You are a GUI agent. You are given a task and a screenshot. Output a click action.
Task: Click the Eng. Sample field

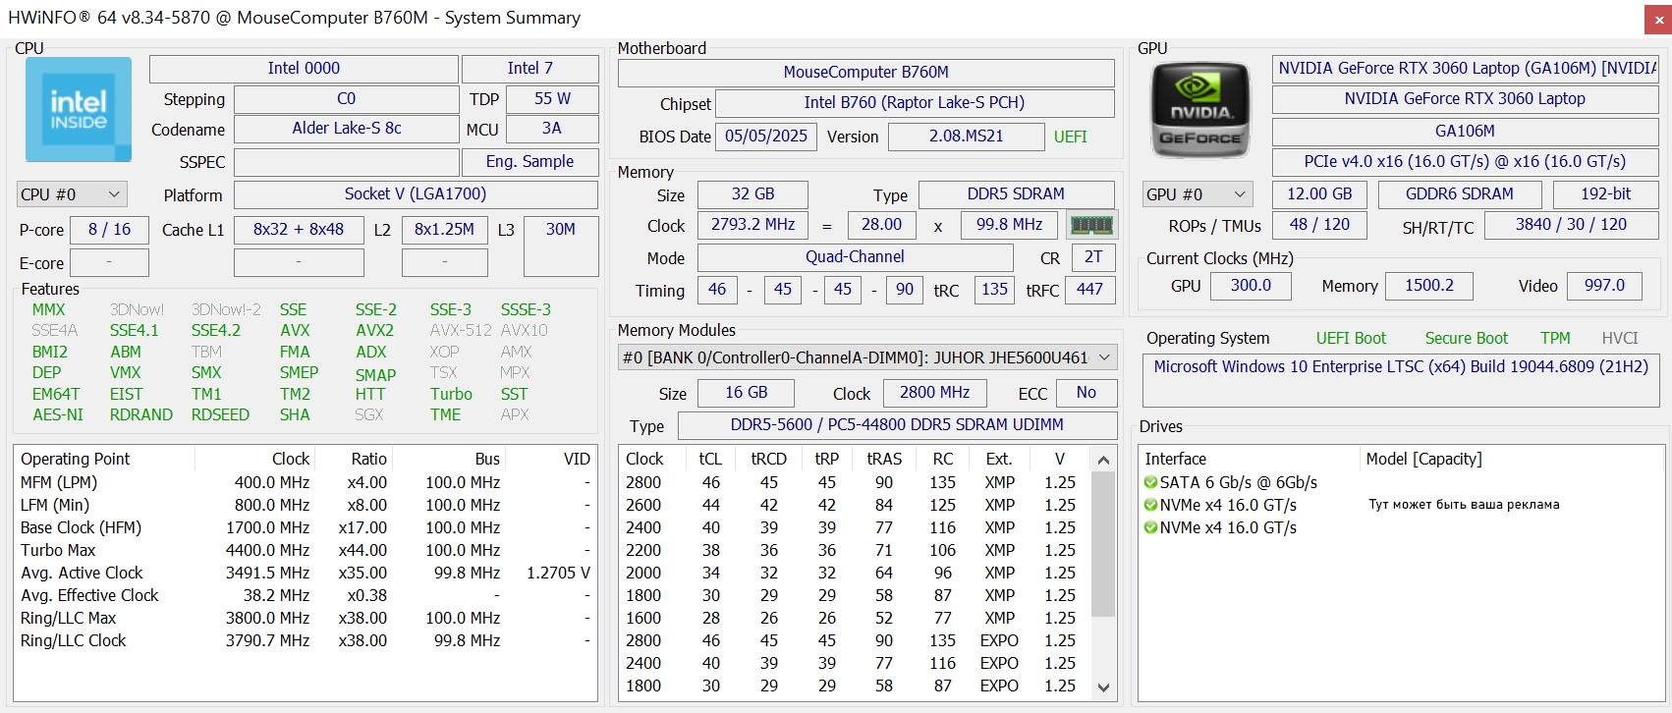(529, 161)
